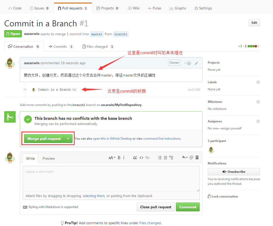Switch to the Conversation tab
The image size is (273, 226).
[24, 46]
